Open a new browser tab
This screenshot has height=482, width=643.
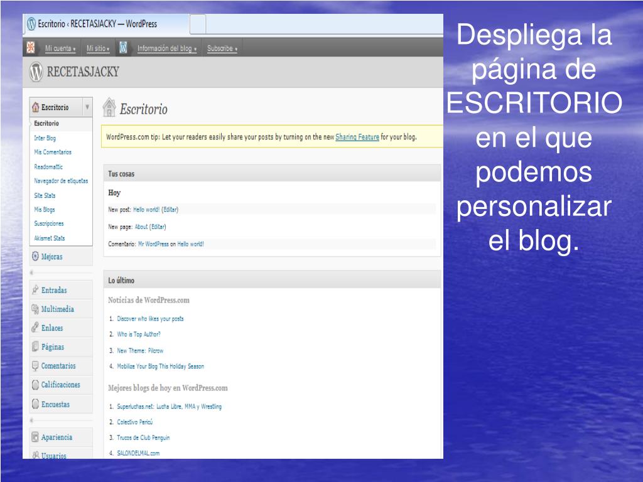point(198,24)
